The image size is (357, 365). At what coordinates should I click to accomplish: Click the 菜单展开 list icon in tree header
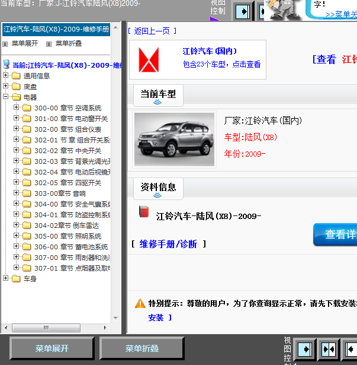coord(5,44)
